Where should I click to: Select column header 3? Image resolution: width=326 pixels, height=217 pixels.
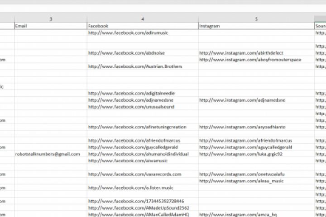click(51, 19)
